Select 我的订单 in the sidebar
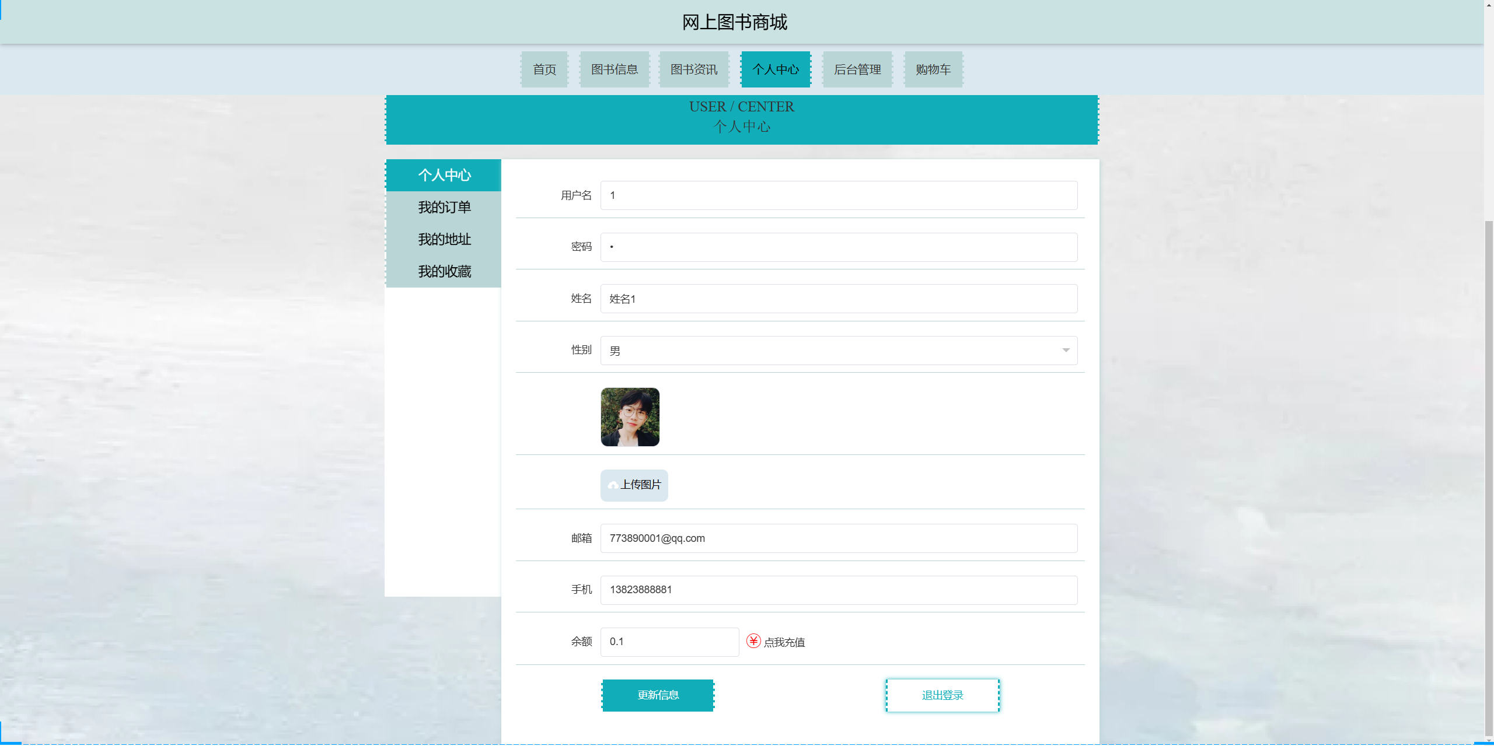Viewport: 1494px width, 746px height. (444, 207)
